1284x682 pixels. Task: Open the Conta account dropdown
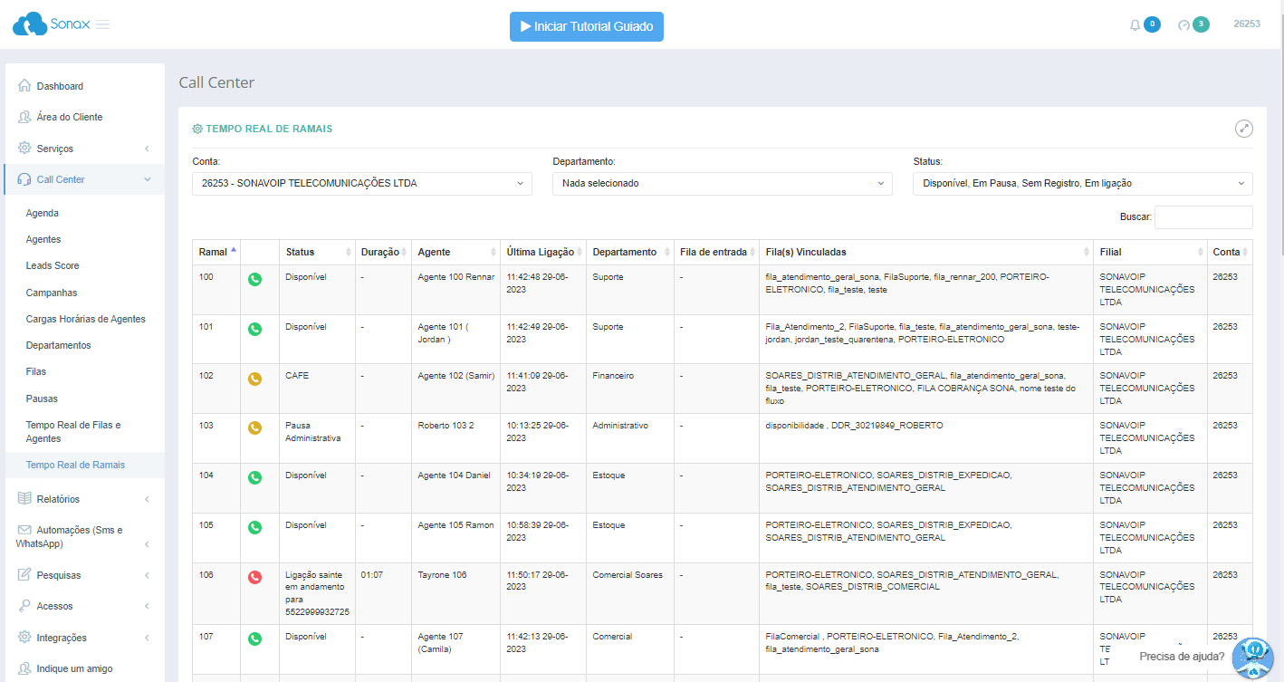361,183
